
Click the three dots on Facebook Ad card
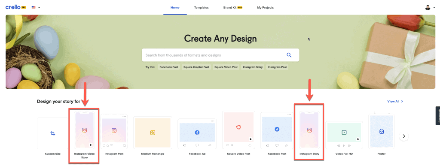tap(213, 121)
